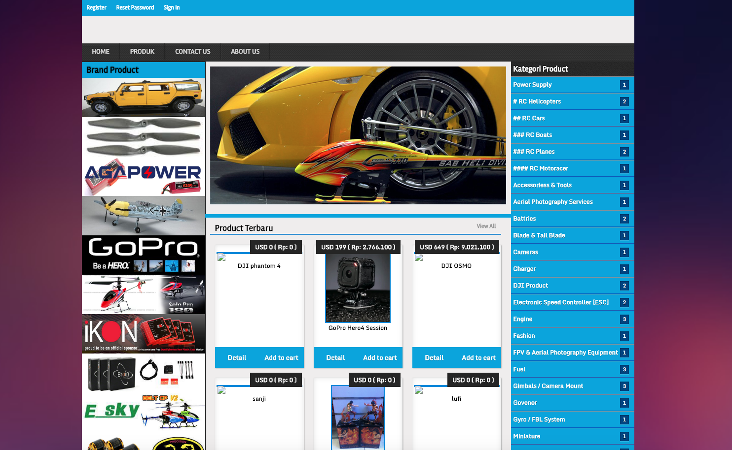732x450 pixels.
Task: Open the PRODUK menu item
Action: (x=142, y=52)
